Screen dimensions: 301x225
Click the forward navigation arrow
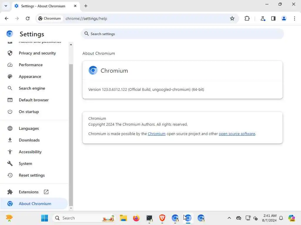click(x=17, y=18)
